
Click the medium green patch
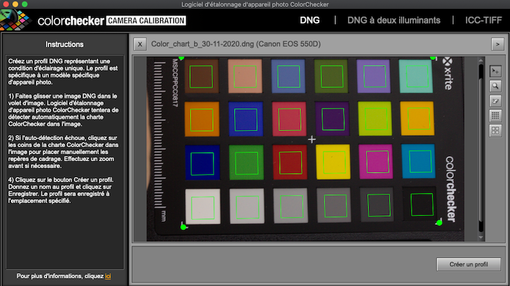coord(246,162)
